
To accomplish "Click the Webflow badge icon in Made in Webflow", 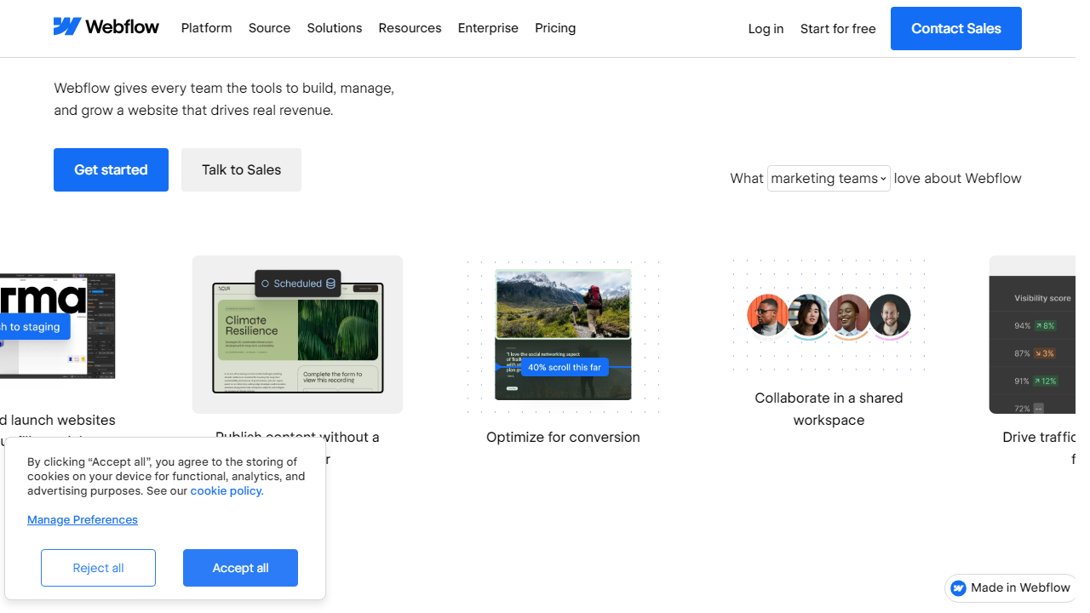I will click(x=959, y=588).
